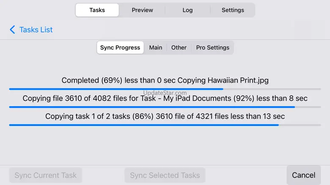Click the My iPad Documents task progress bar

[165, 107]
